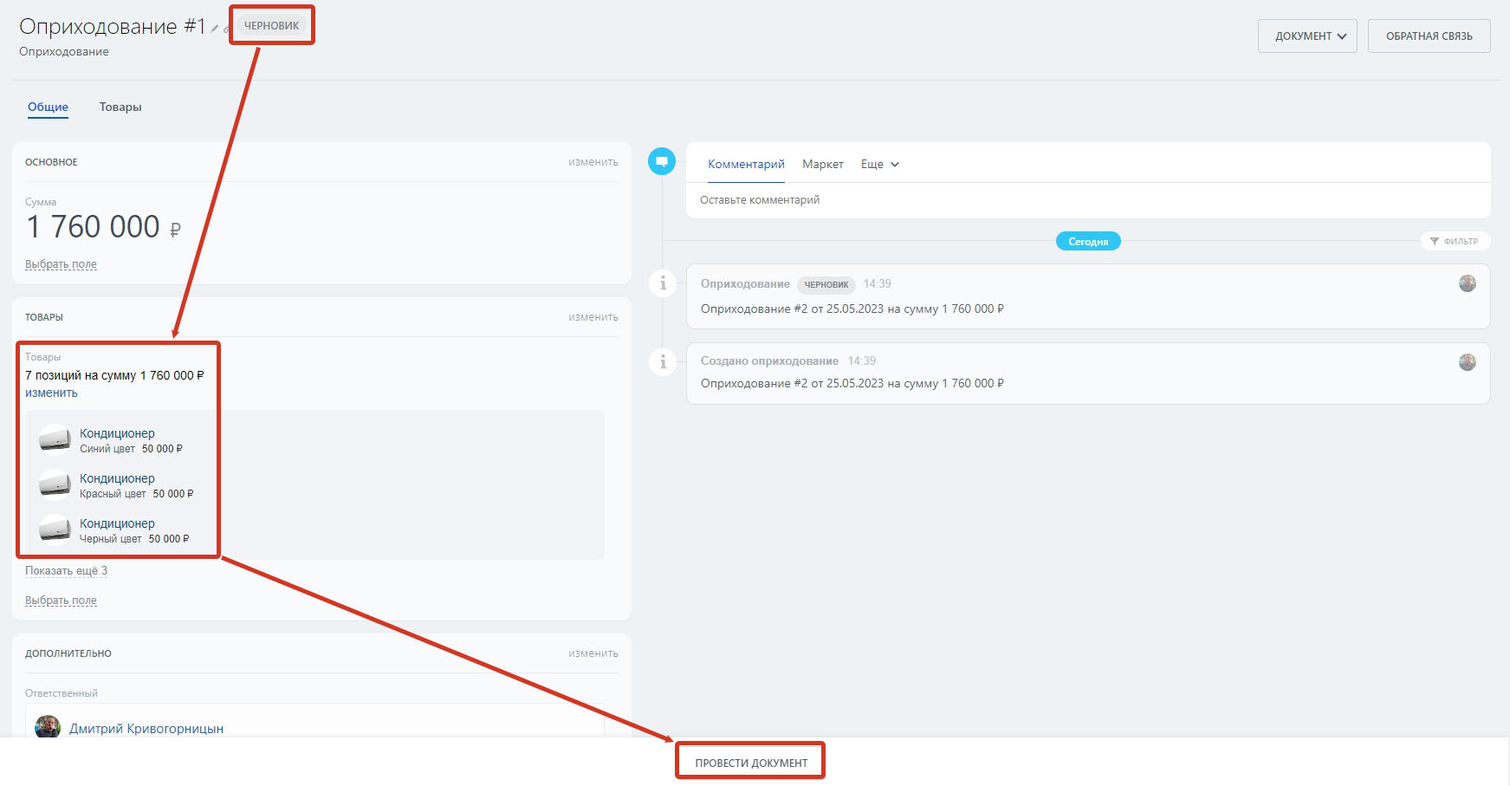Click the blue comment bubble timeline icon
Screen dimensions: 1510x786
pos(662,161)
